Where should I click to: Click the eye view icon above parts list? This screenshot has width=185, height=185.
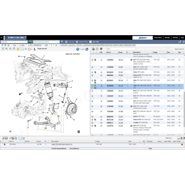pos(93,49)
